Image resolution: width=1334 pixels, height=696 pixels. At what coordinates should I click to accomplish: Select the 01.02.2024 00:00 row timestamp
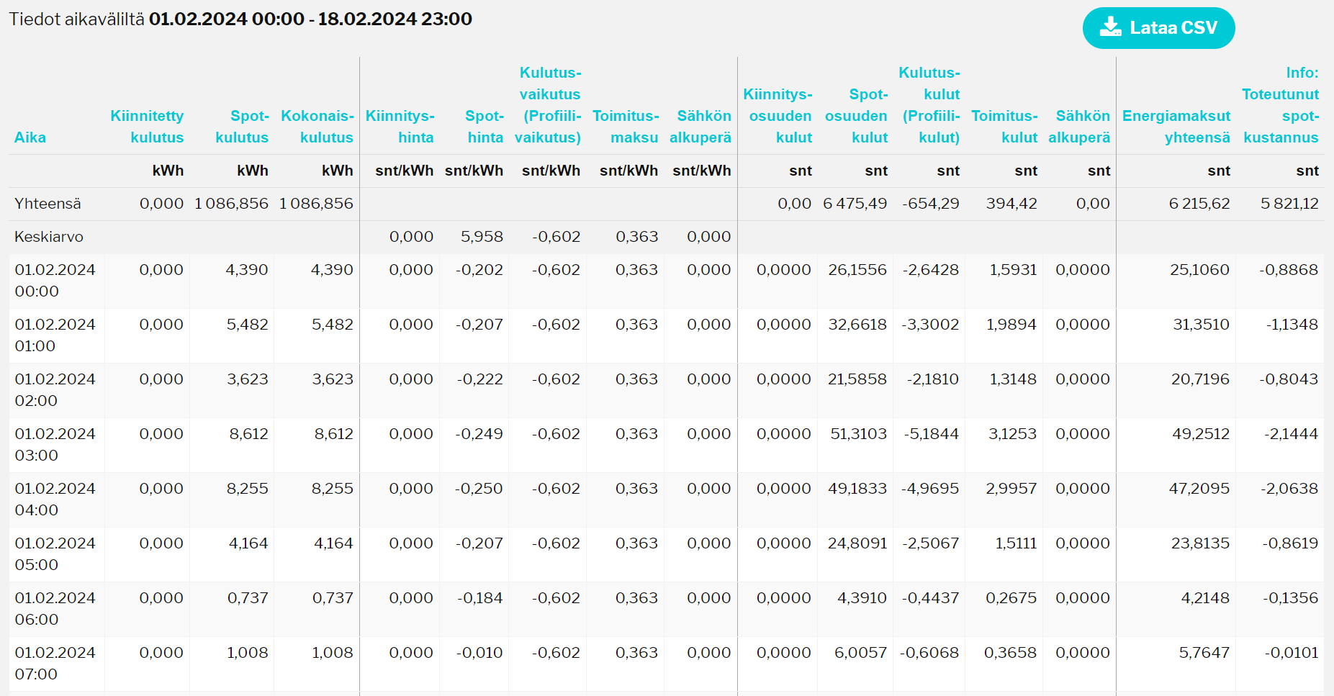click(55, 281)
